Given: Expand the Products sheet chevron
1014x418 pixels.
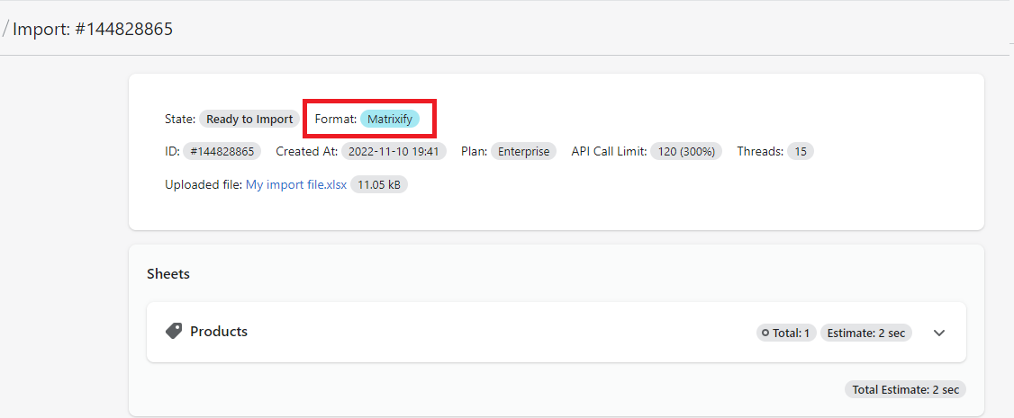Looking at the screenshot, I should (x=939, y=333).
